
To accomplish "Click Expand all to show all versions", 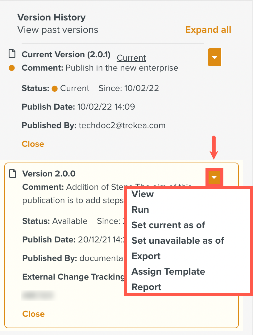I will [208, 30].
